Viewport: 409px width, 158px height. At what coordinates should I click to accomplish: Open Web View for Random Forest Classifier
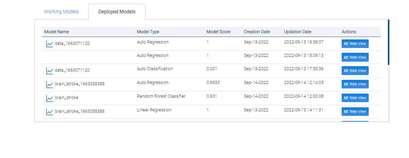point(355,98)
